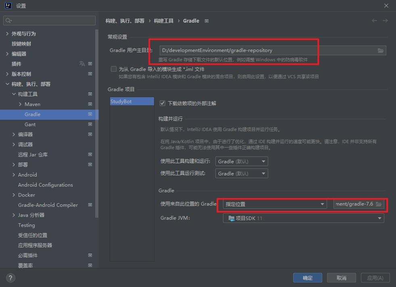This screenshot has width=396, height=287.
Task: Click project-level icon on Gant row
Action: coord(90,125)
